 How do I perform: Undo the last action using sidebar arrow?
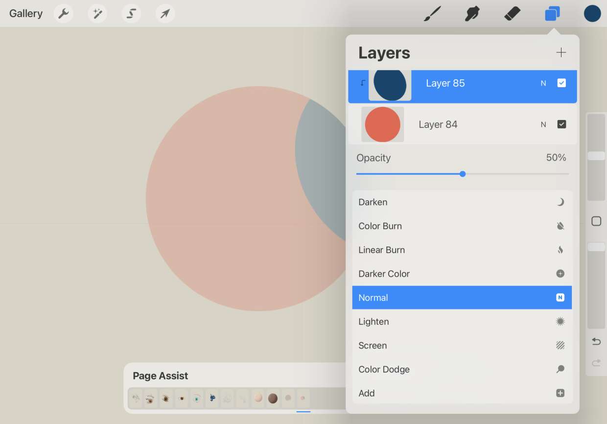(x=596, y=341)
